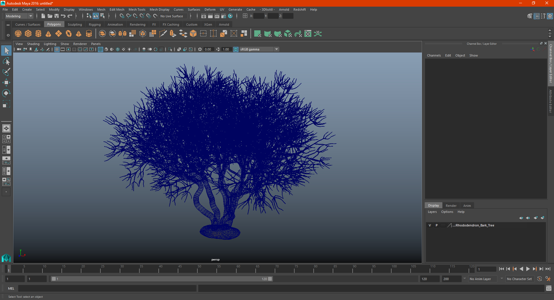Create a polygon cylinder from the shelf
The height and width of the screenshot is (300, 554).
(38, 34)
